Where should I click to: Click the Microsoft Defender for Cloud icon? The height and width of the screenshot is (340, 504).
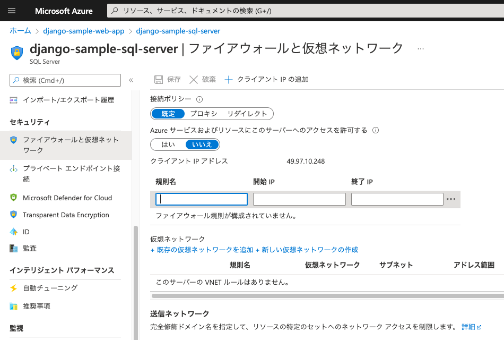coord(13,198)
